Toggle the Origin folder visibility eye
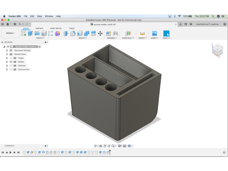This screenshot has height=171, width=228. [x=11, y=58]
